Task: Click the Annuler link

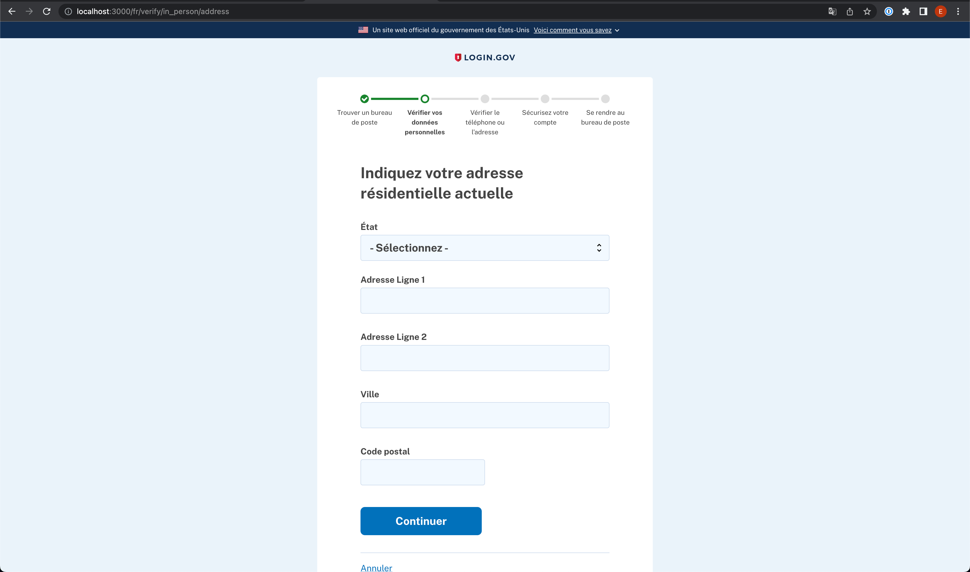Action: coord(376,567)
